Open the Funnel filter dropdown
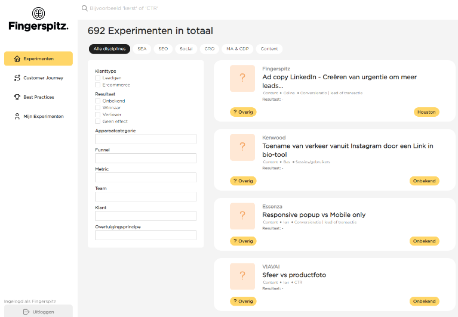 click(x=146, y=158)
